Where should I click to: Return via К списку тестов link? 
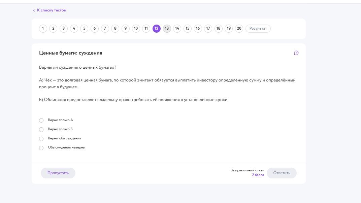51,10
